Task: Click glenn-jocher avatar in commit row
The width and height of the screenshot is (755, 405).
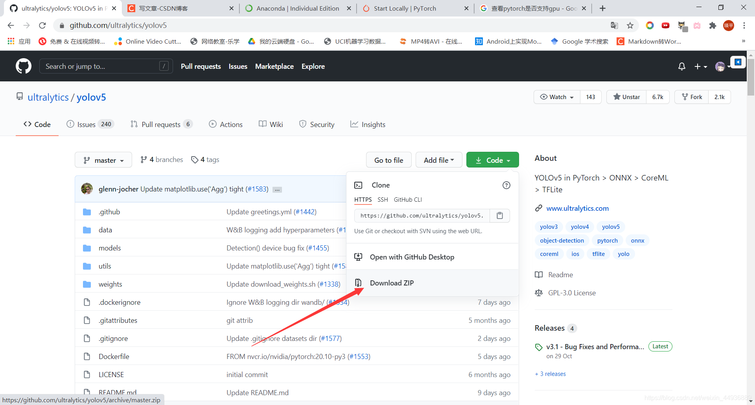Action: click(87, 189)
